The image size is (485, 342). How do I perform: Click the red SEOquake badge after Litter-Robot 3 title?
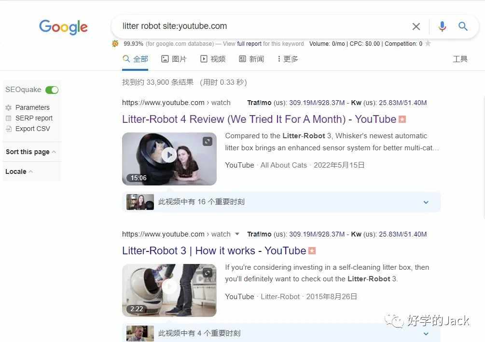tap(312, 250)
